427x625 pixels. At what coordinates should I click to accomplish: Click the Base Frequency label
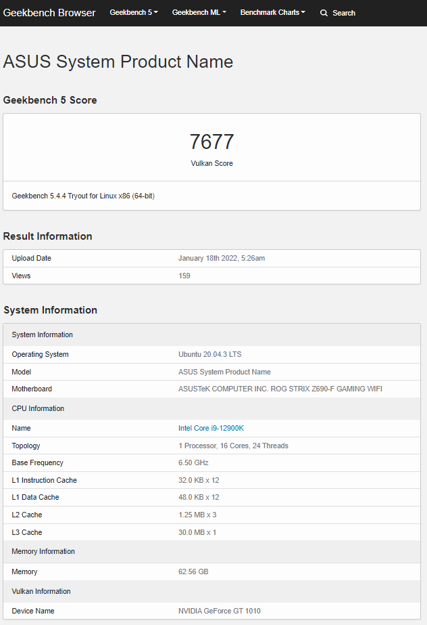[x=37, y=462]
